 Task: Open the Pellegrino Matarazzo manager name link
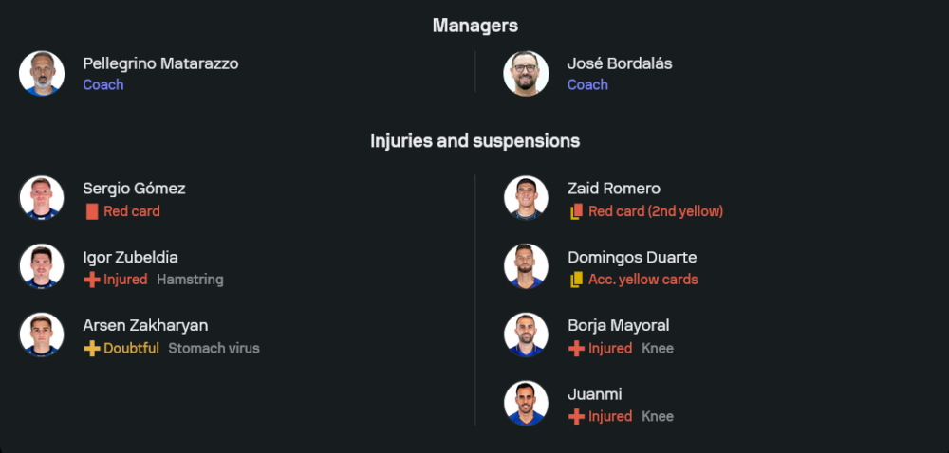point(160,63)
